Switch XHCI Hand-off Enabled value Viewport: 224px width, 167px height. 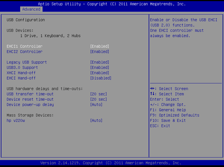[x=99, y=73]
